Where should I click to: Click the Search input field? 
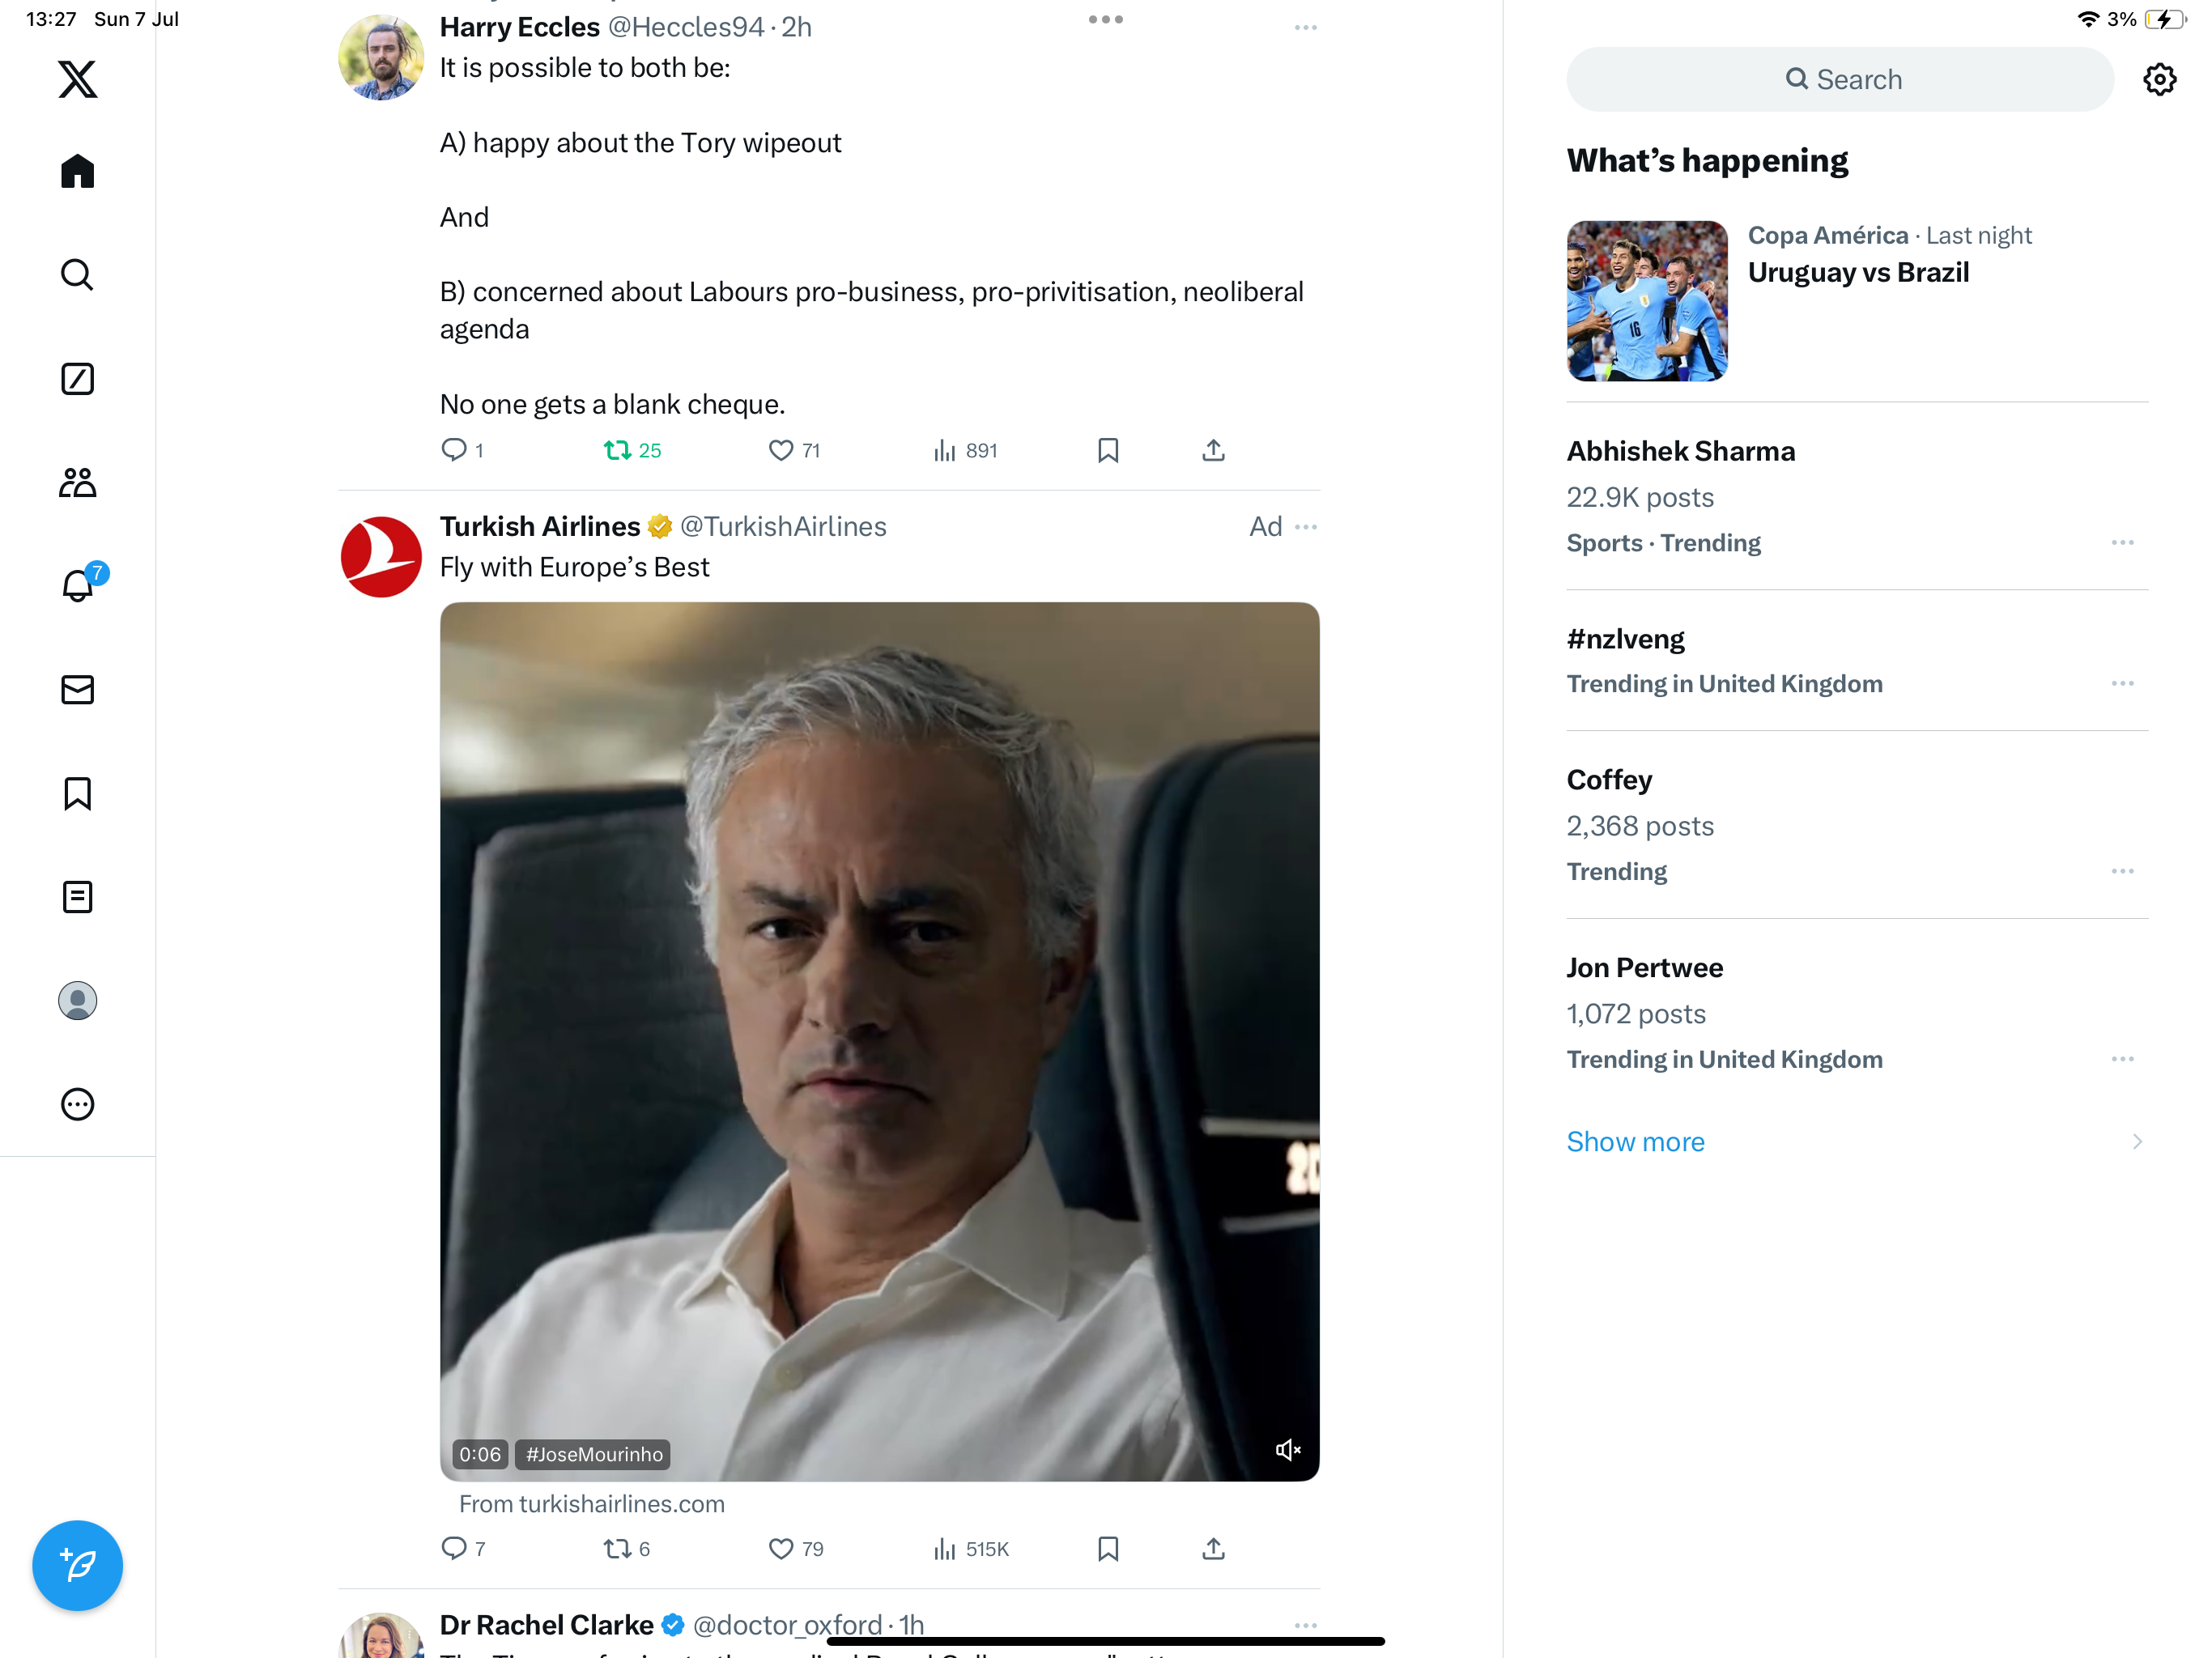[x=1840, y=80]
